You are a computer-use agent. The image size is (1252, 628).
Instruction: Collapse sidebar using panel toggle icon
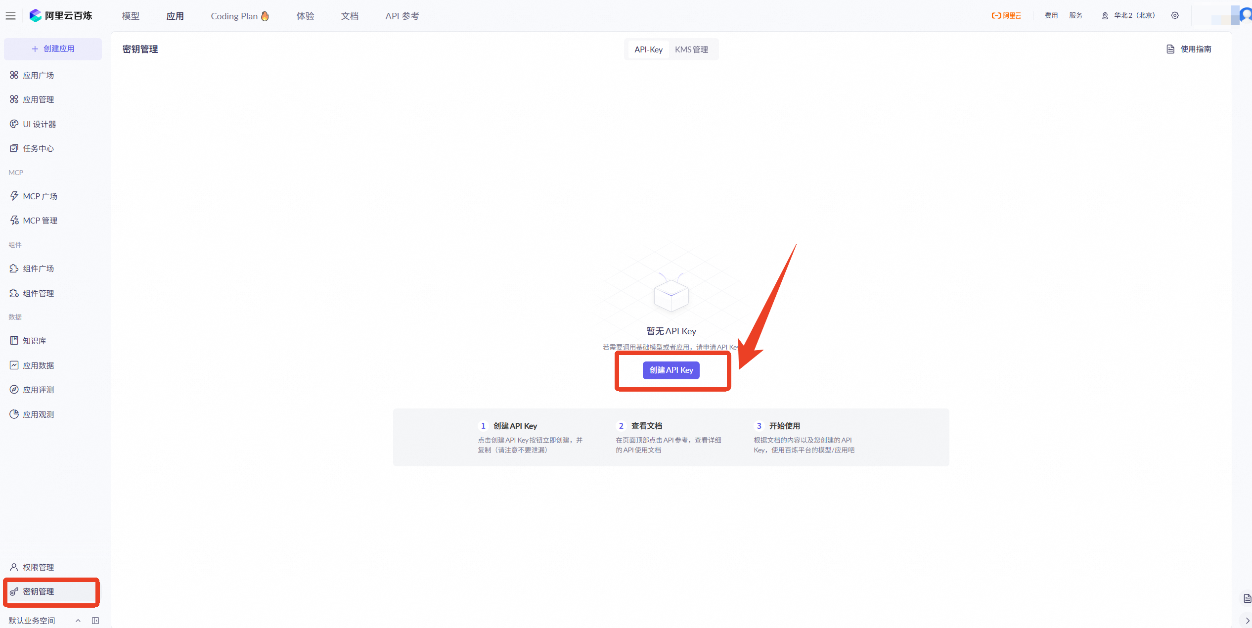click(95, 621)
